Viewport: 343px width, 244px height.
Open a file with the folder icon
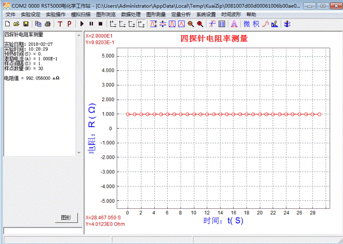(x=16, y=24)
